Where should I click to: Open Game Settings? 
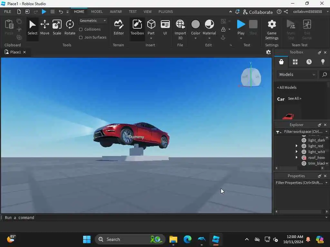tap(272, 29)
